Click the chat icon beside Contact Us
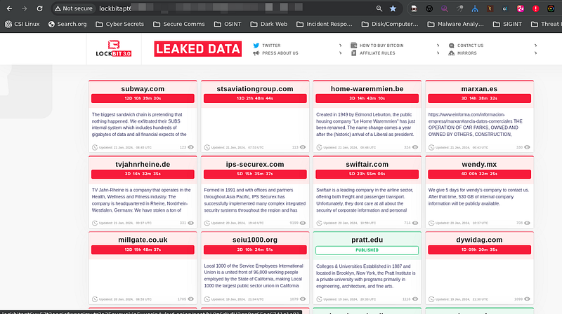Screen dimensions: 562x314 point(451,46)
